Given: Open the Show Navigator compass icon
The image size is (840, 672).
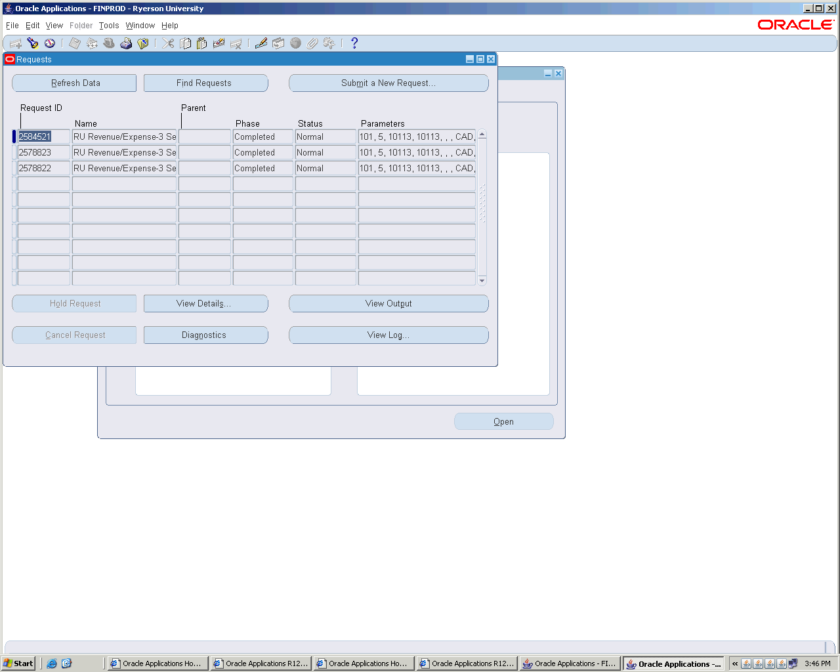Looking at the screenshot, I should [50, 43].
